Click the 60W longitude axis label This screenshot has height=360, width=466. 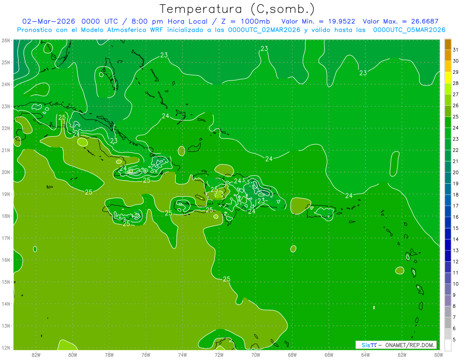pos(438,355)
